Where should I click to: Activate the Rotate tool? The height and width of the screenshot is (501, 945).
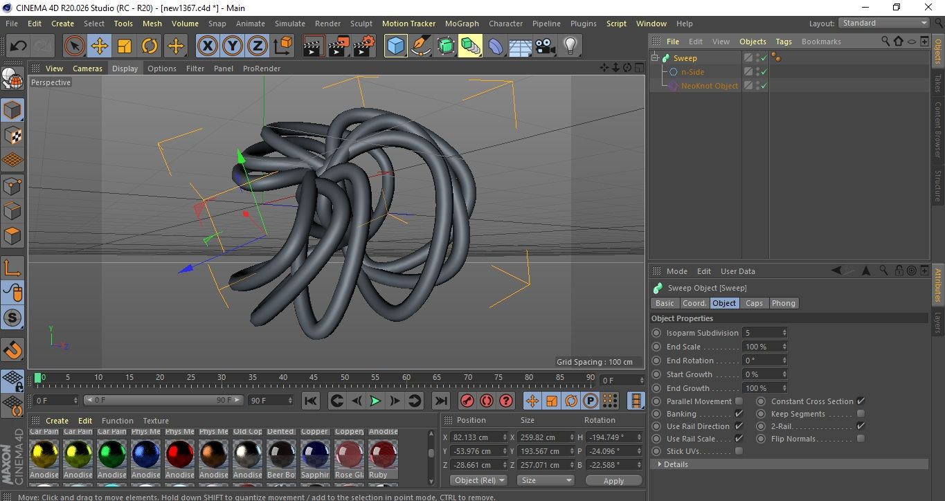(150, 46)
